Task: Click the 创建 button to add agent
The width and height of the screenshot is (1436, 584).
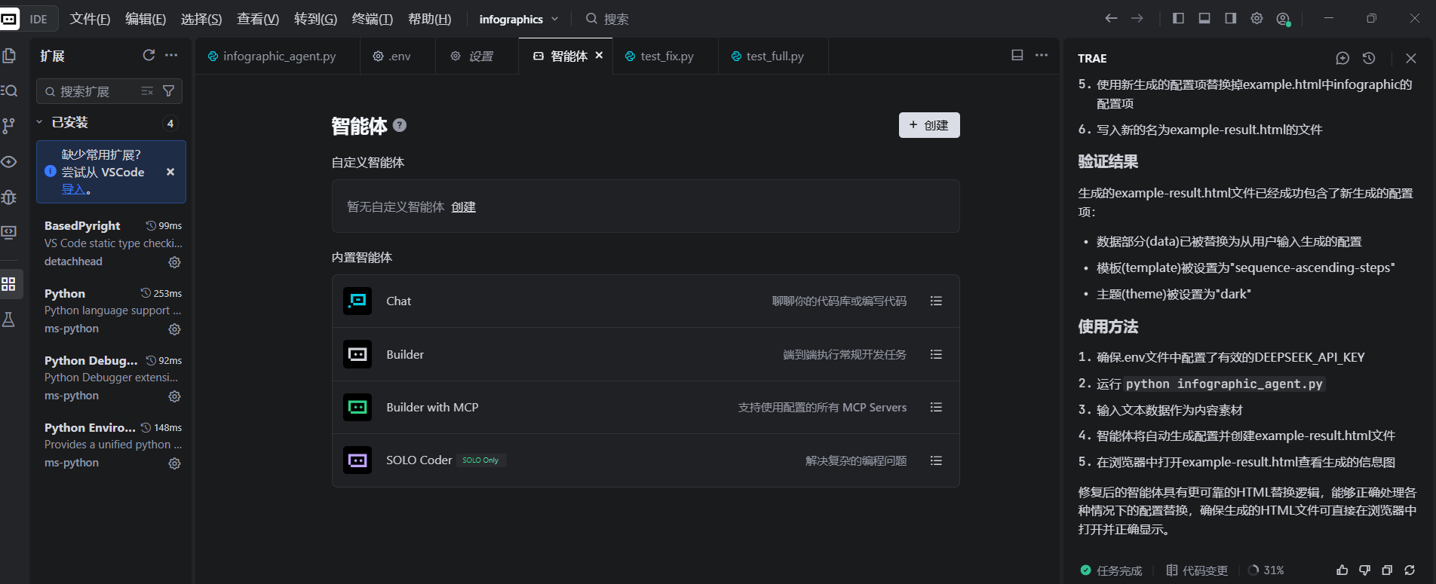Action: [929, 125]
